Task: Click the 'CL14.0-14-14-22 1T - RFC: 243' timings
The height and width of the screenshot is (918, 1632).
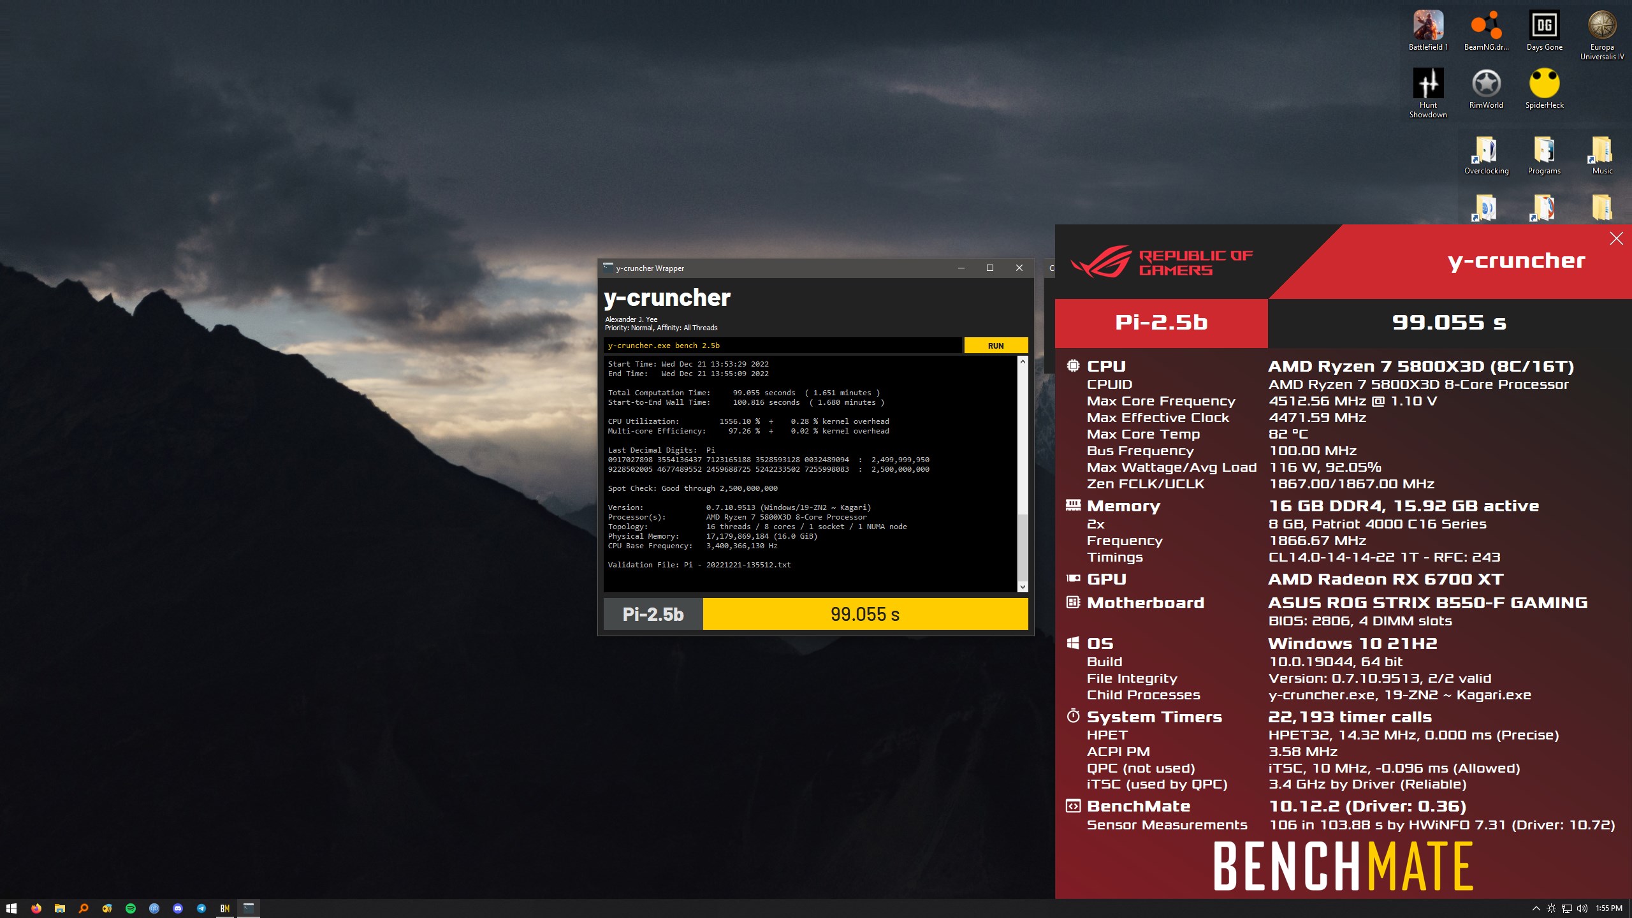Action: 1384,557
